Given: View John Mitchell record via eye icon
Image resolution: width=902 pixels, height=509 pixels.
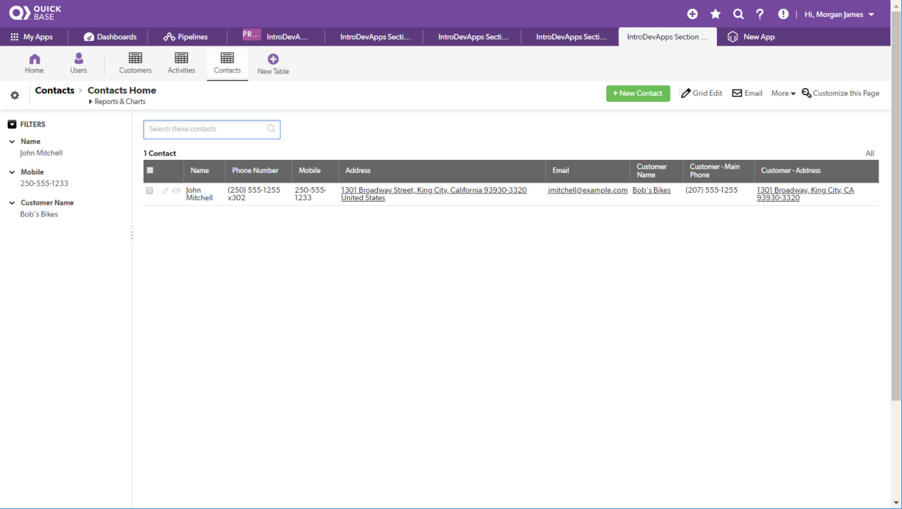Looking at the screenshot, I should (176, 191).
